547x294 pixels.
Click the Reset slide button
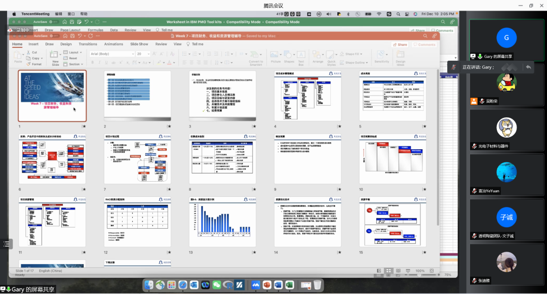point(70,58)
